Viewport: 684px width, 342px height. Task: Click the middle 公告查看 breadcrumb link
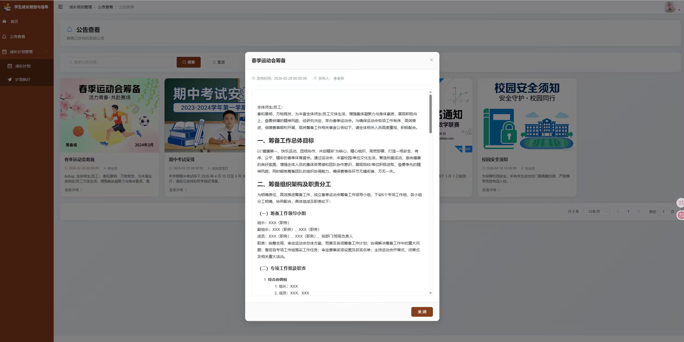point(105,7)
